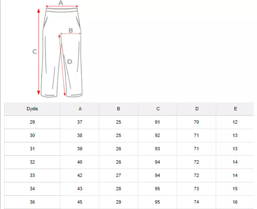Click the letter B label on trousers diagram

click(x=70, y=30)
